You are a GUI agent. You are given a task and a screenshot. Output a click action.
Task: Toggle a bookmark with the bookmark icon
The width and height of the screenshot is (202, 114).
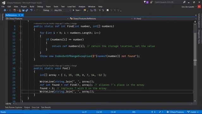click(107, 10)
